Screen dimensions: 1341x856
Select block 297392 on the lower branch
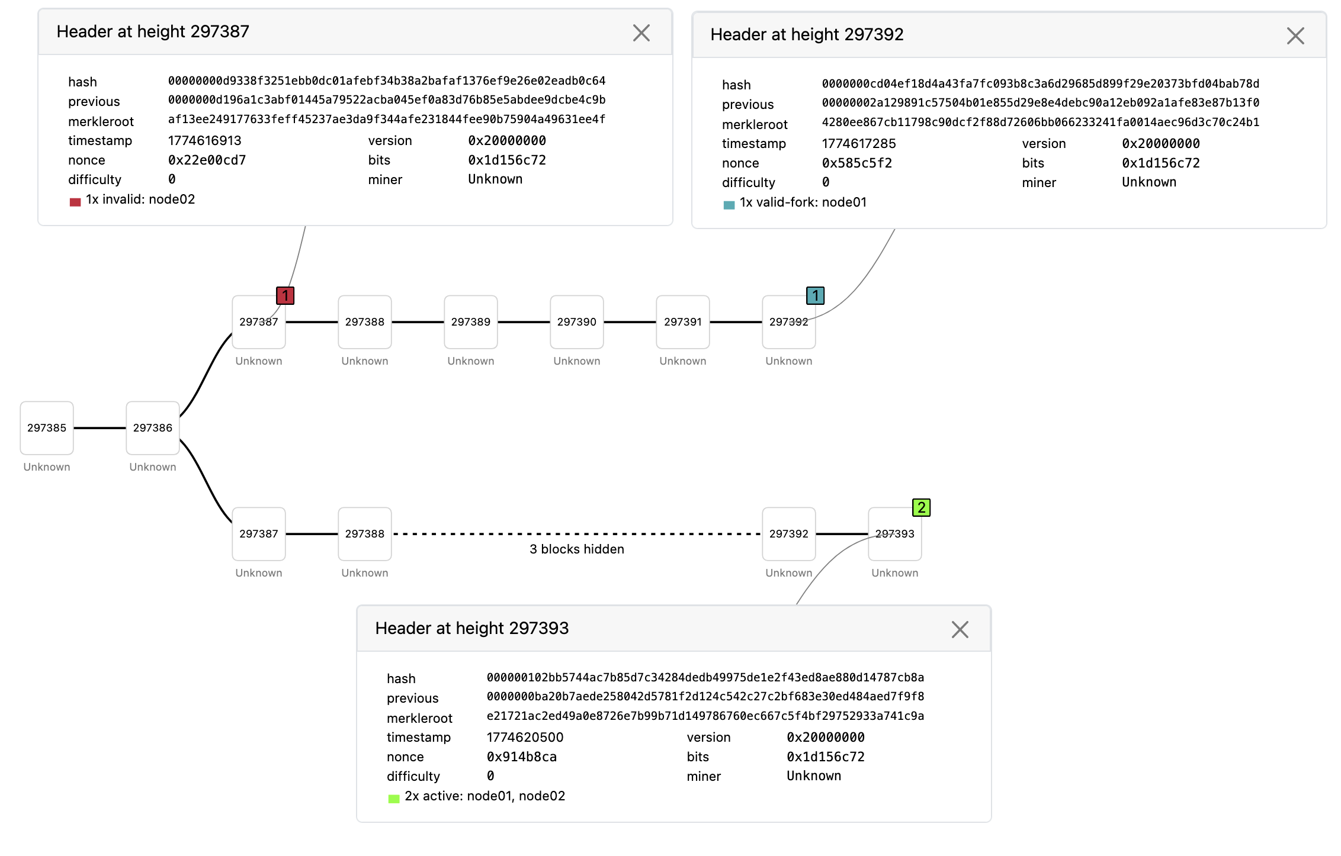pos(789,534)
